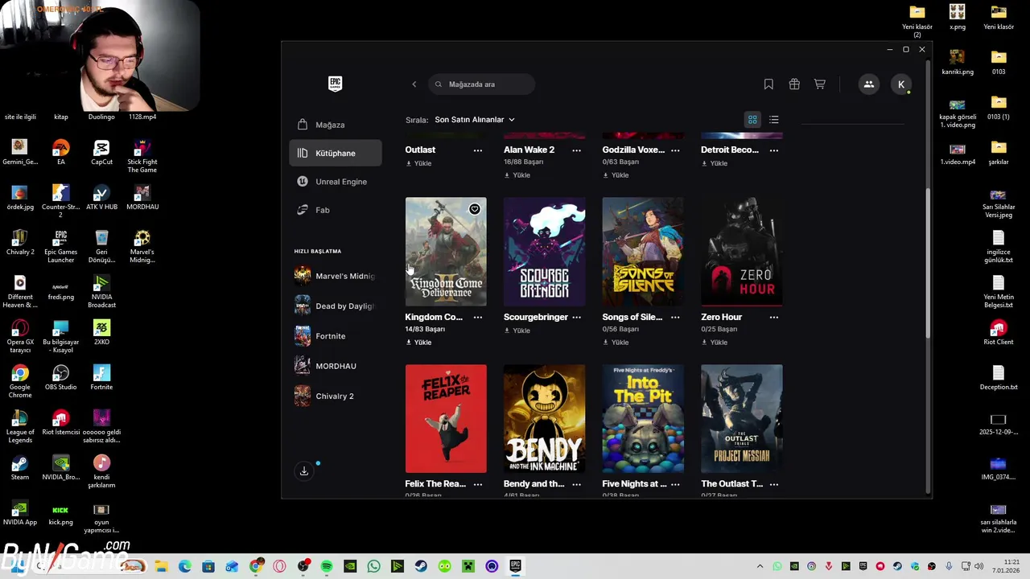Select the Google Chrome desktop shortcut
This screenshot has height=579, width=1030.
19,382
